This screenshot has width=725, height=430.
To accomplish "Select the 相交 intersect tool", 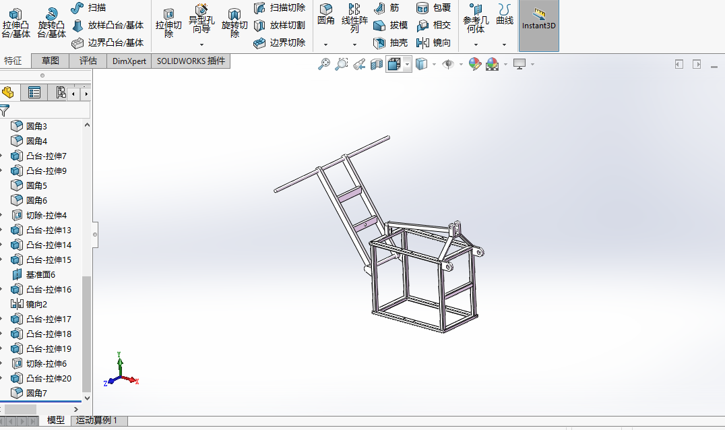I will coord(433,26).
